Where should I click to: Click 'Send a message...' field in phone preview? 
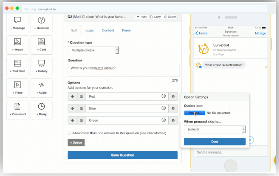[230, 152]
